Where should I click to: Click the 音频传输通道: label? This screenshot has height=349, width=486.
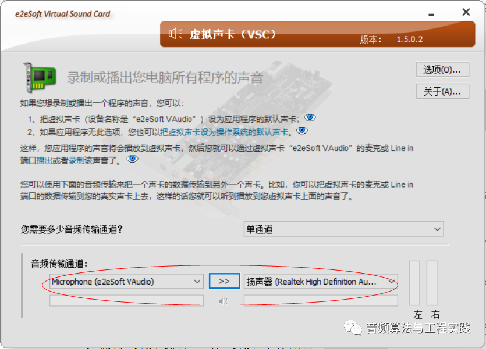click(x=59, y=264)
